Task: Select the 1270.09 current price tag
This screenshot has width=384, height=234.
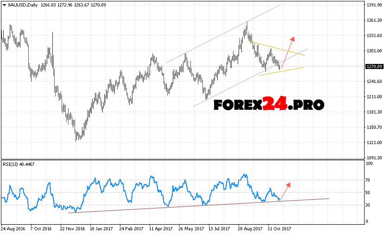Action: pos(373,66)
